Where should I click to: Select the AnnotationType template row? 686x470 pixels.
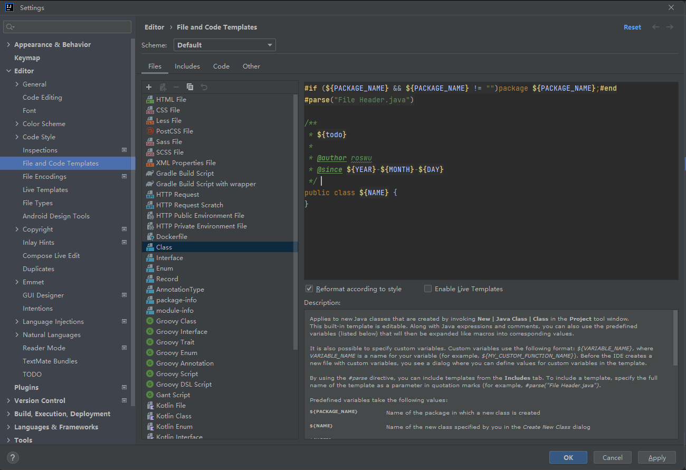click(x=220, y=289)
